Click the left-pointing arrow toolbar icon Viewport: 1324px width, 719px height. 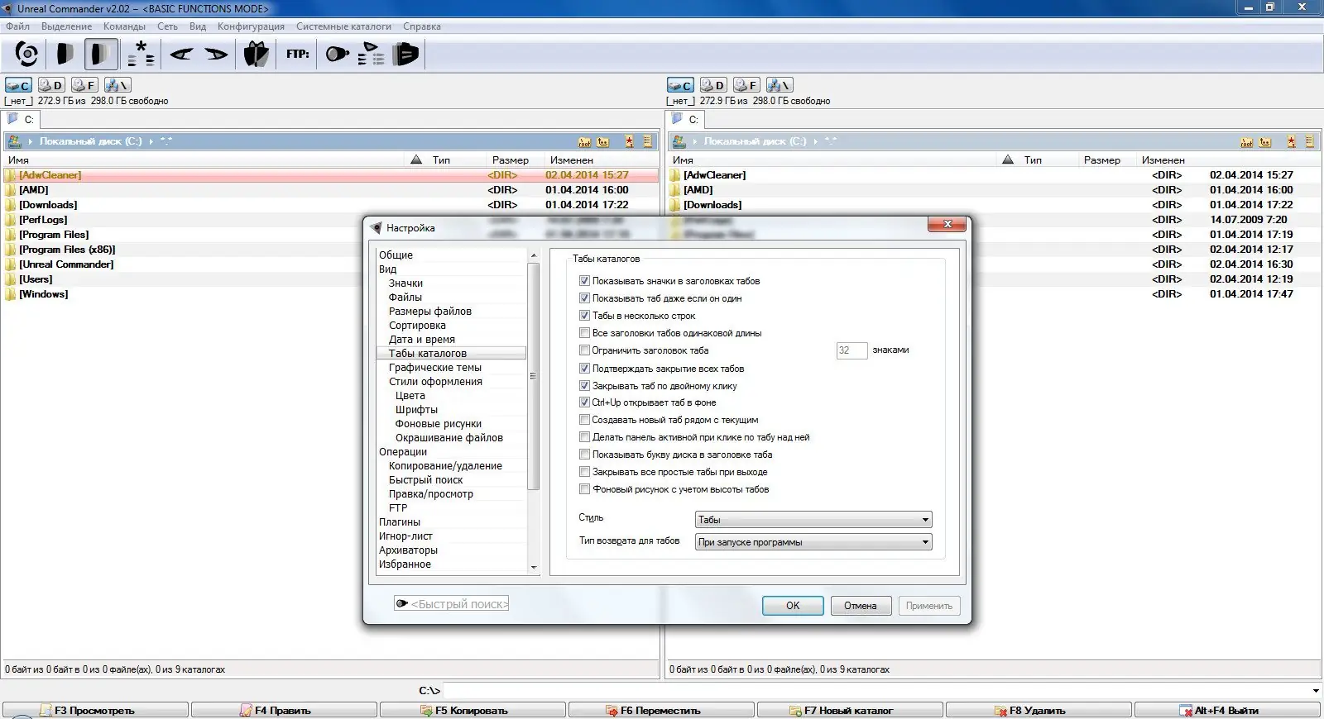point(181,55)
